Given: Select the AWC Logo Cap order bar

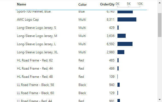Looking at the screenshot, I should click(127, 20).
